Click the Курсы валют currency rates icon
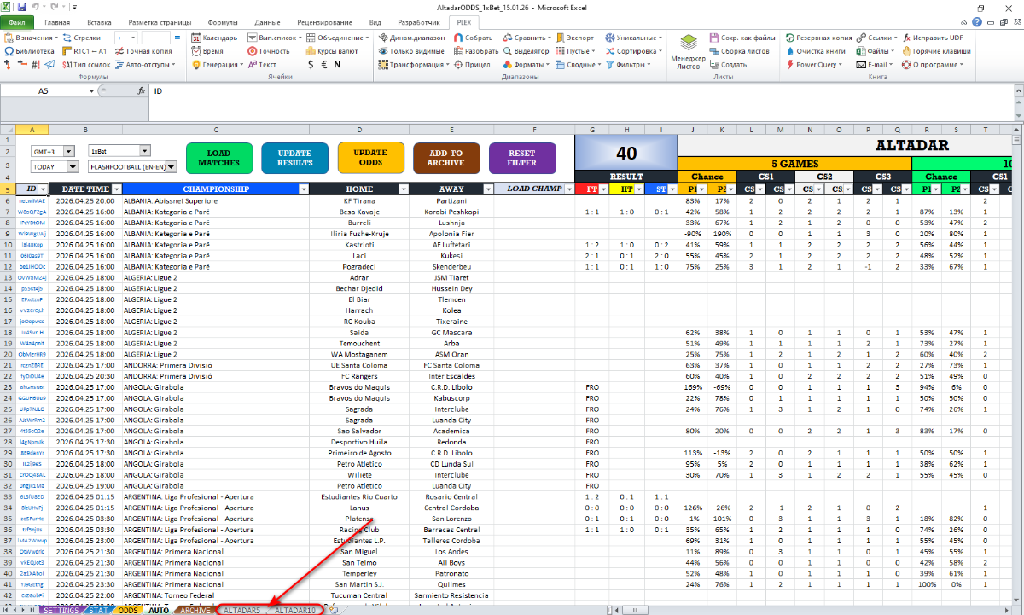Image resolution: width=1024 pixels, height=615 pixels. (x=309, y=51)
